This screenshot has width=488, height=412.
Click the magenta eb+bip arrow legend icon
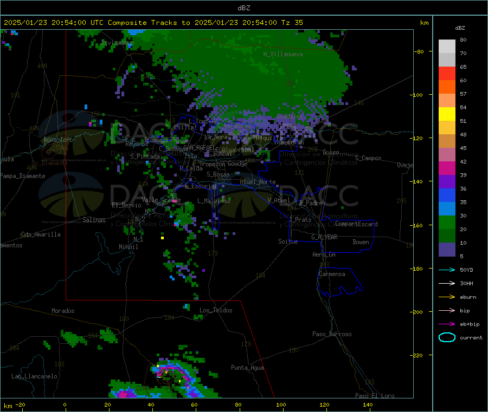tap(447, 324)
